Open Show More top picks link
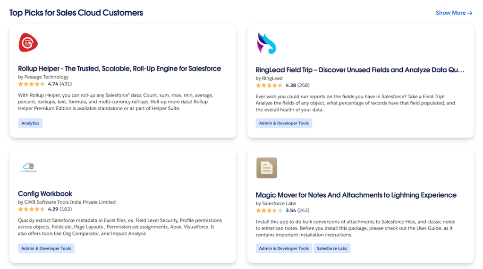 pyautogui.click(x=454, y=13)
